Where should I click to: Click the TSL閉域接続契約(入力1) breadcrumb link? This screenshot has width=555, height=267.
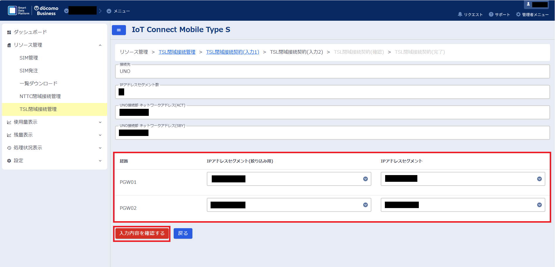pos(233,52)
